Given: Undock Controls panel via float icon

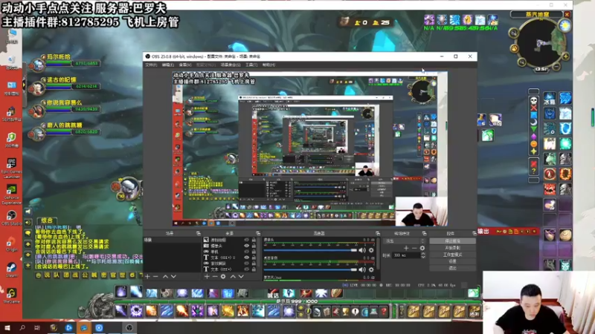Looking at the screenshot, I should click(474, 234).
